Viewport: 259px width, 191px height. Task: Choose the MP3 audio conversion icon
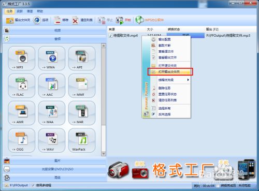pyautogui.click(x=22, y=58)
